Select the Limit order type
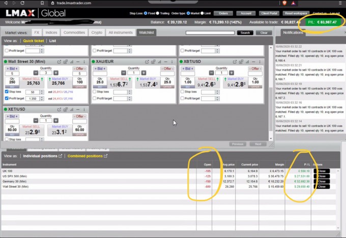The height and width of the screenshot is (238, 346). coord(202,13)
